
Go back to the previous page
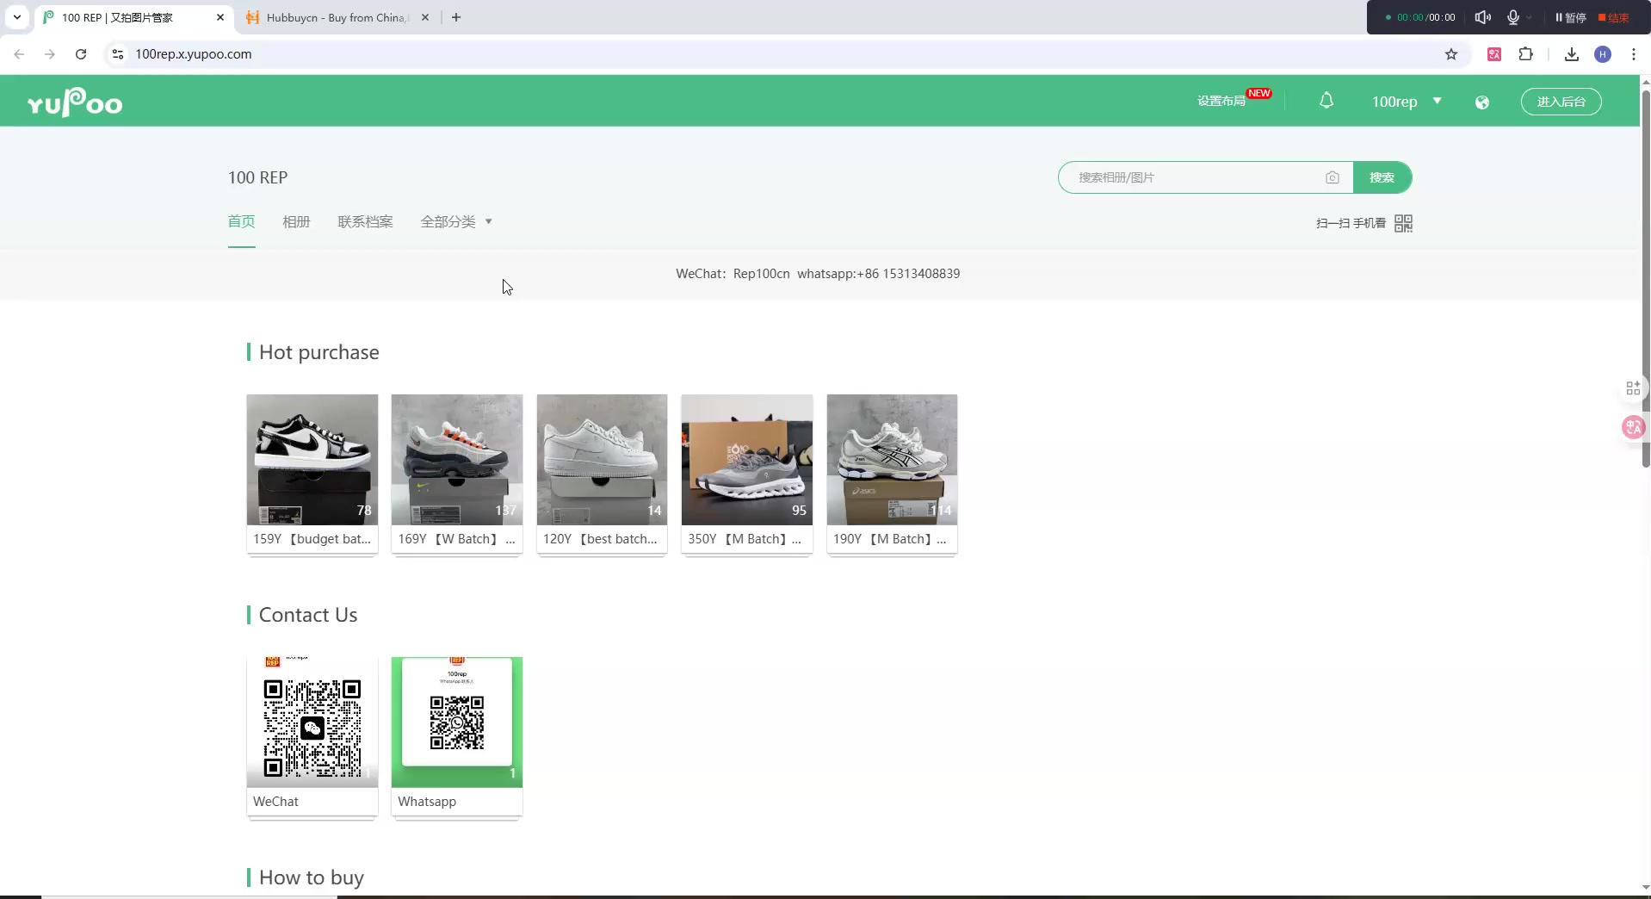(19, 54)
